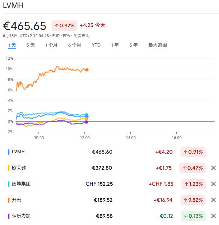The image size is (219, 225).
Task: Remove 开云 from the comparison
Action: tap(213, 200)
